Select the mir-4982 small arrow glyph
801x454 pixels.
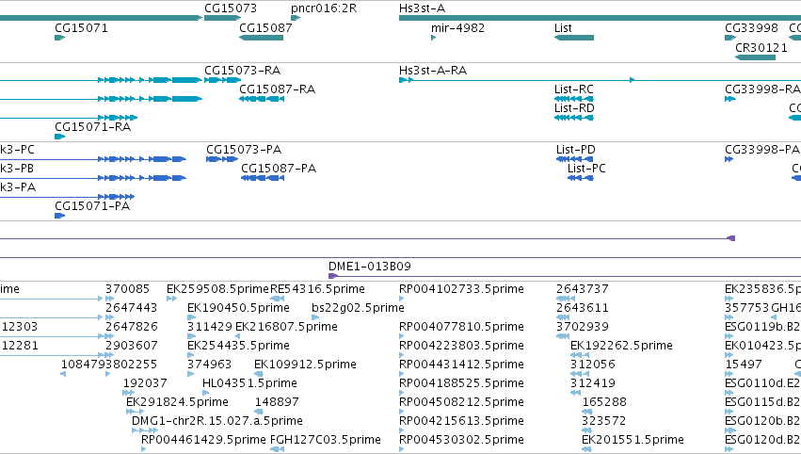(433, 38)
